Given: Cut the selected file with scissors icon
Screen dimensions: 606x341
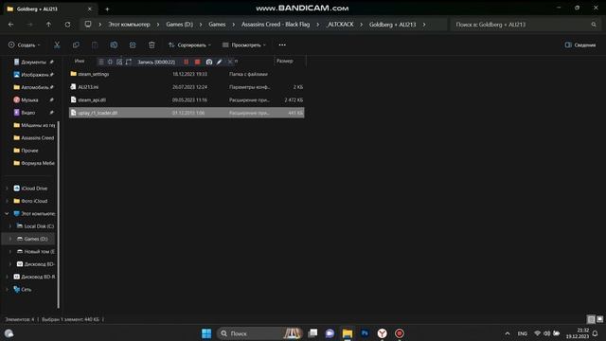Looking at the screenshot, I should (57, 45).
